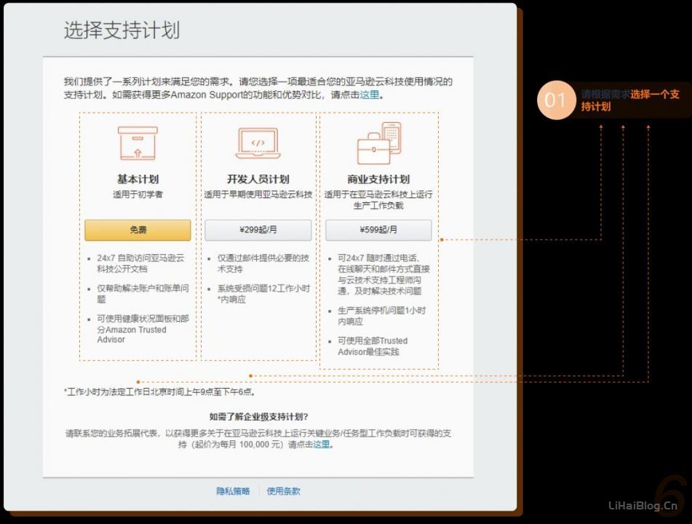
Task: Click the 基本计划 plan title
Action: 138,179
